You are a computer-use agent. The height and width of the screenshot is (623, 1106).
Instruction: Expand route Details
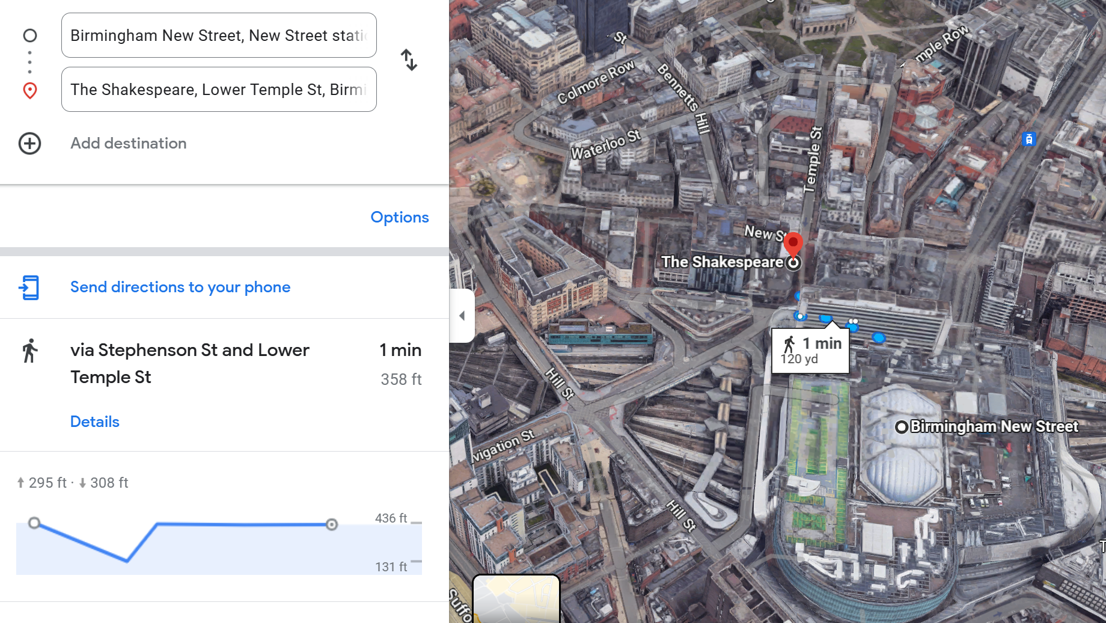(x=94, y=422)
